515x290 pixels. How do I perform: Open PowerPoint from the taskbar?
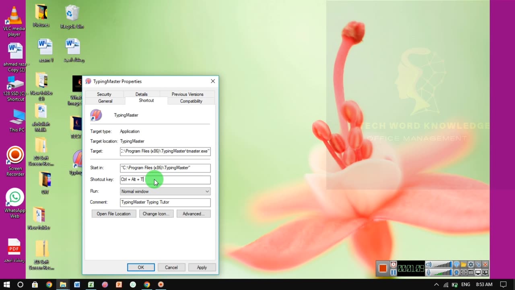(119, 284)
